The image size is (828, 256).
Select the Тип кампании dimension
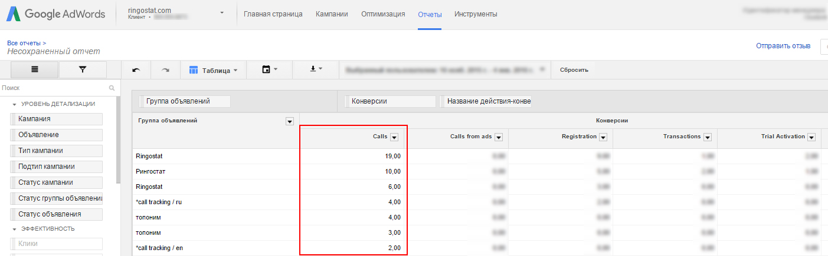(x=57, y=151)
